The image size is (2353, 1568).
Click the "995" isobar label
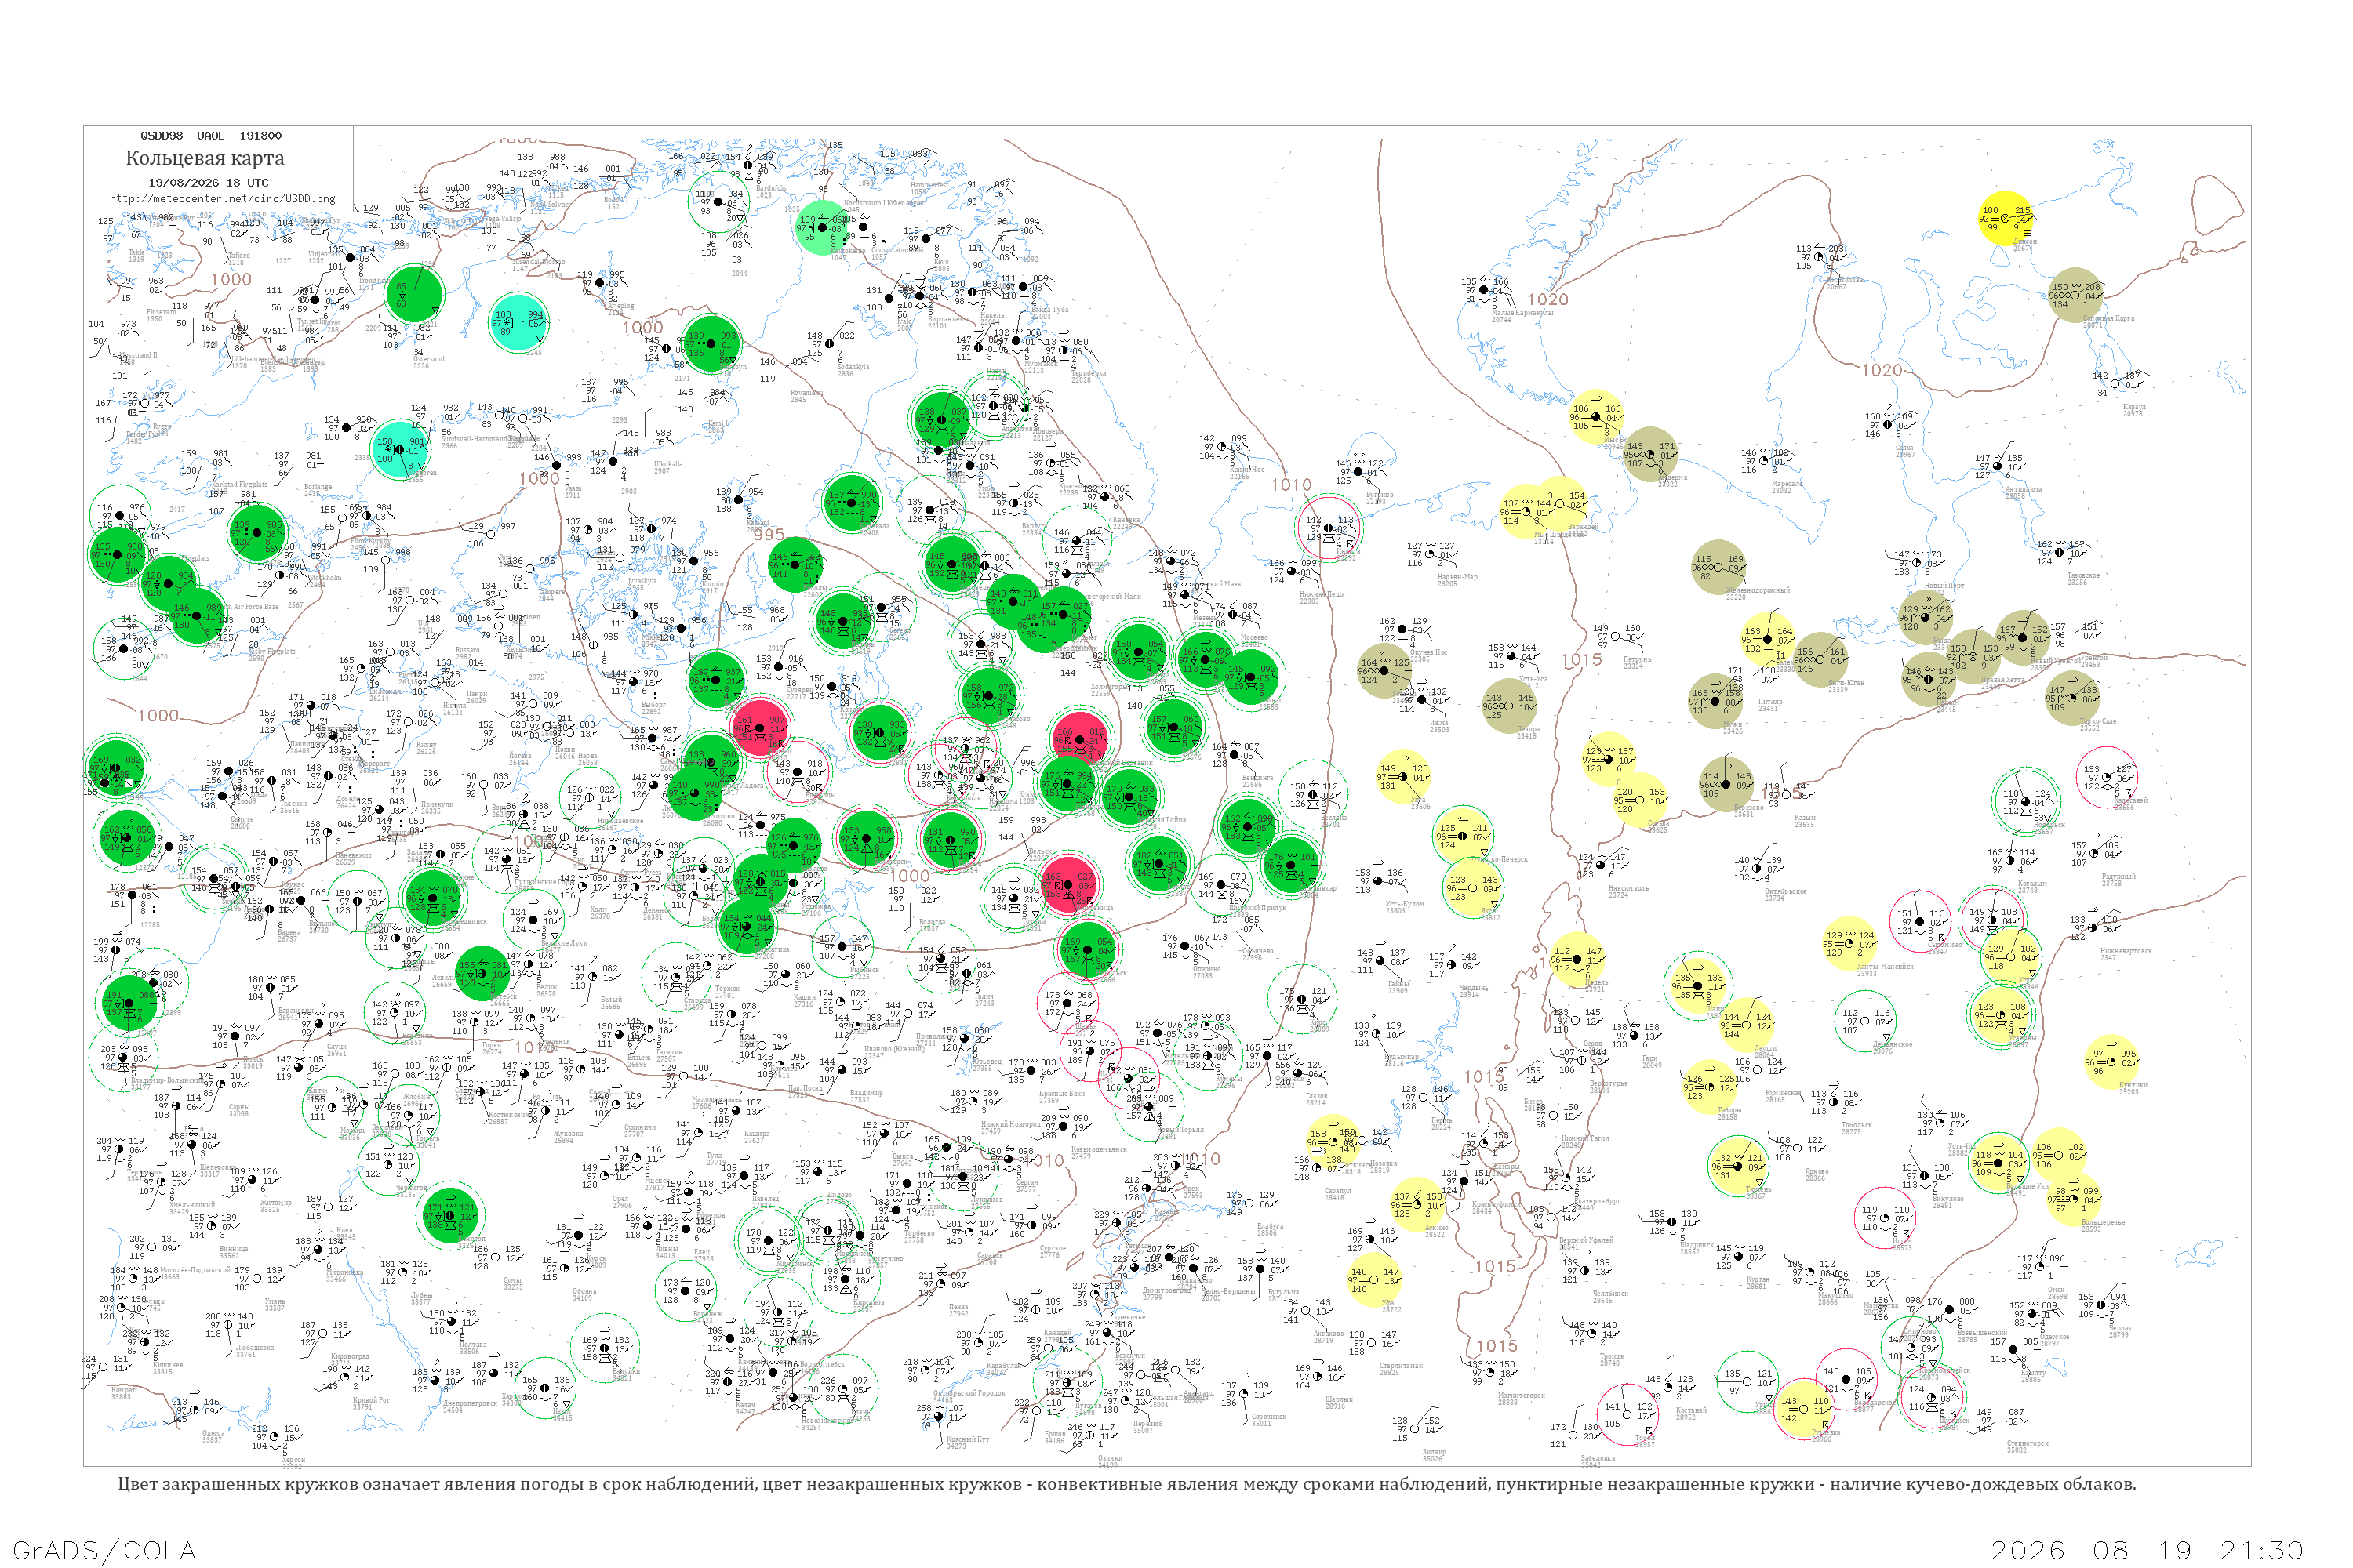(x=769, y=535)
